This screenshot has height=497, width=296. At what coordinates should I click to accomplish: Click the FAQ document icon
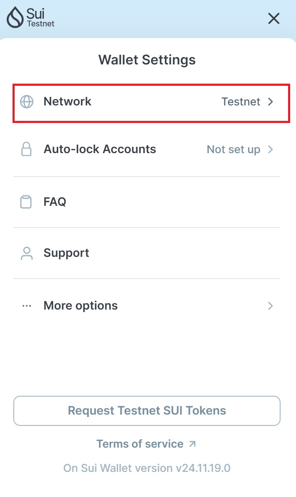(26, 202)
